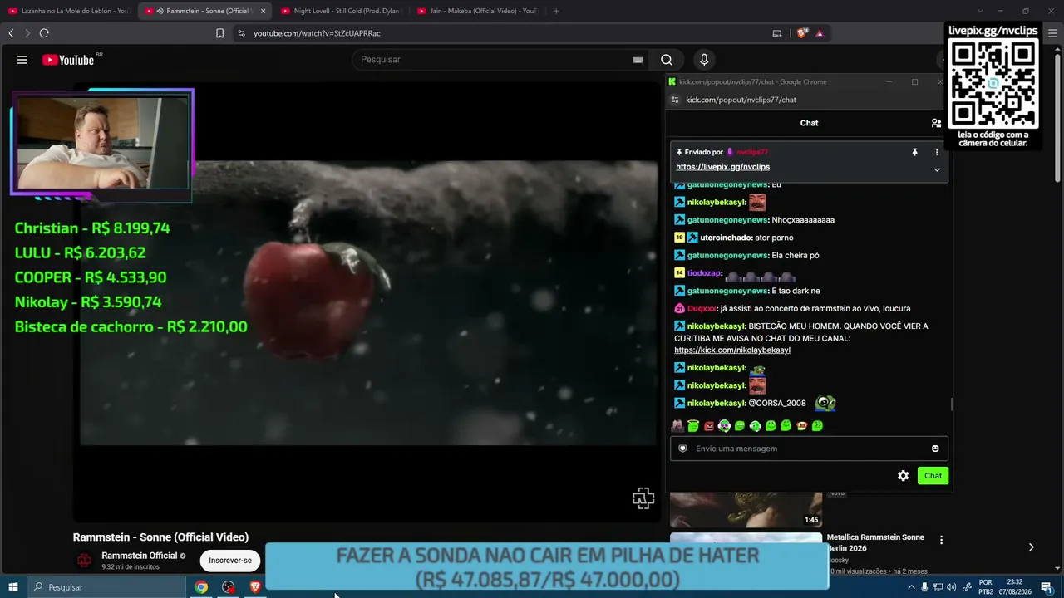Click the tray microphone icon
Viewport: 1064px width, 598px height.
(x=924, y=587)
